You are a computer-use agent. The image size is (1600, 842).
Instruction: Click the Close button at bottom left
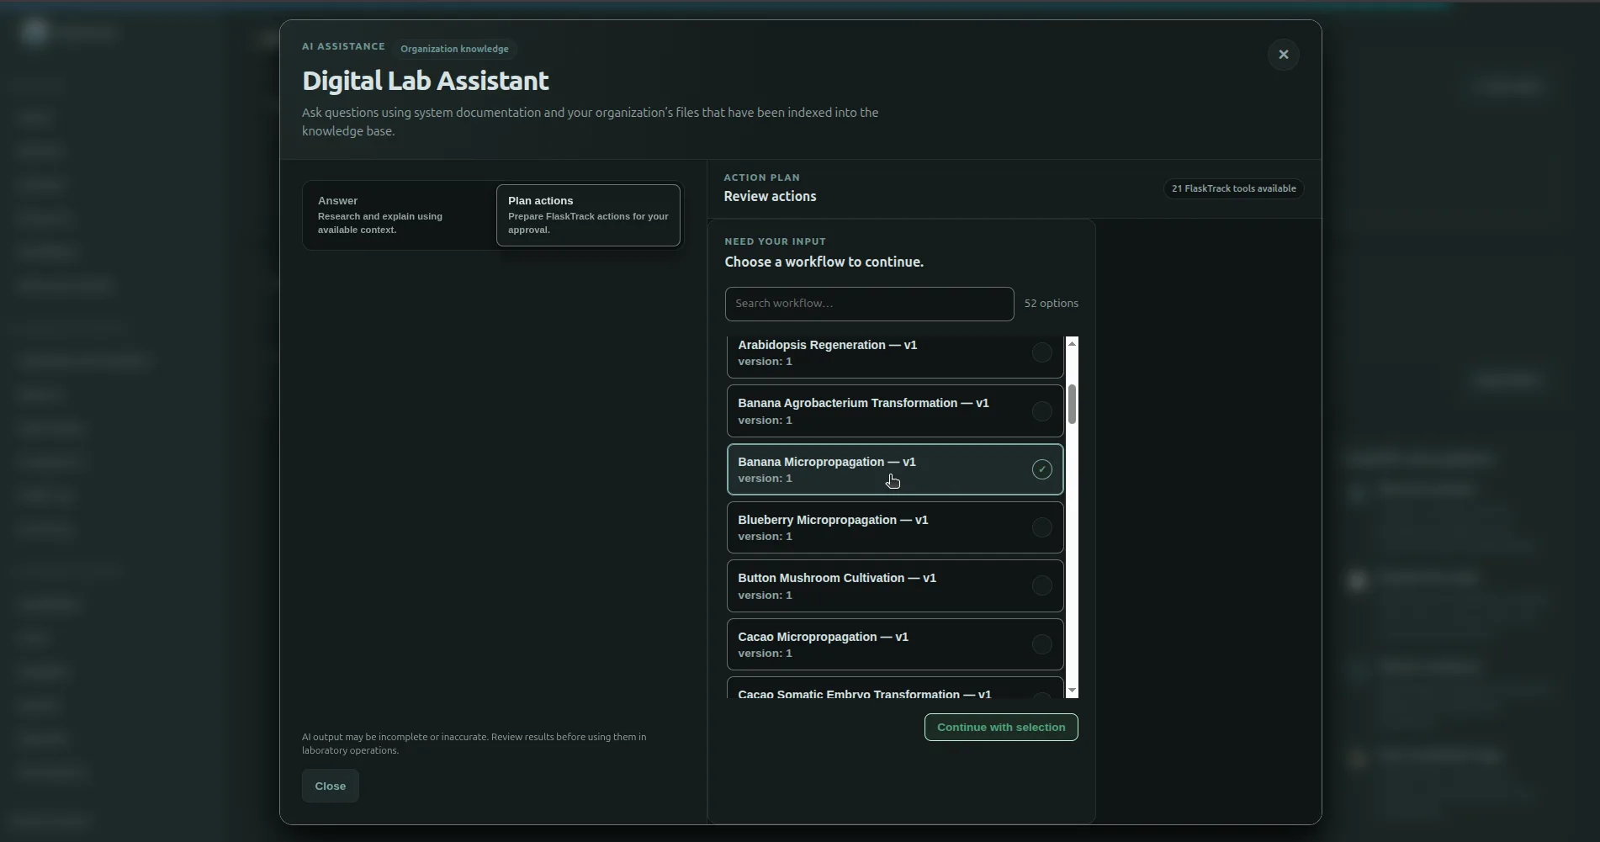pos(330,786)
